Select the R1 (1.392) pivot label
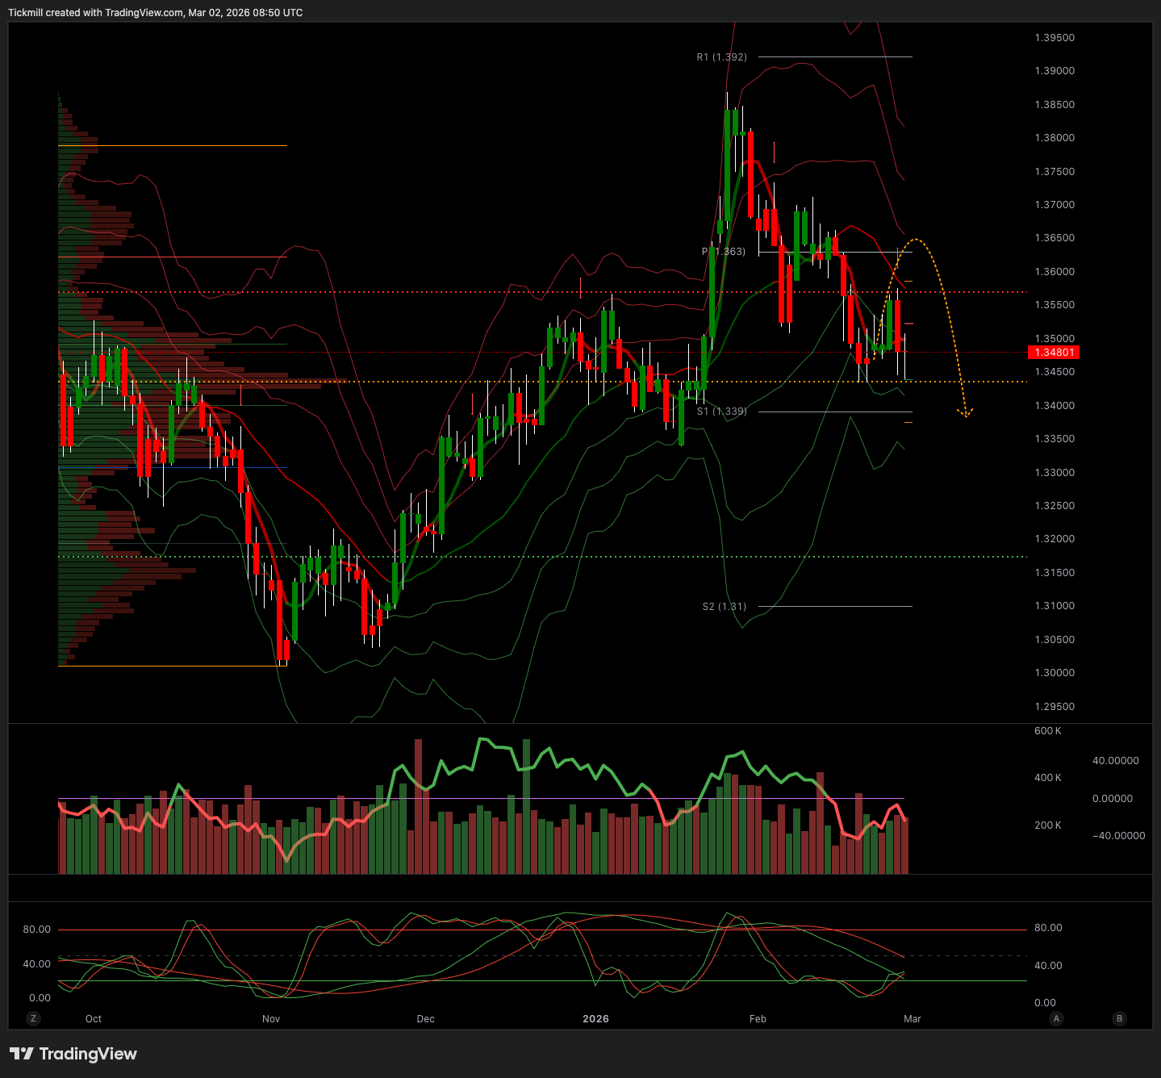Screen dimensions: 1161x1078 click(x=721, y=57)
